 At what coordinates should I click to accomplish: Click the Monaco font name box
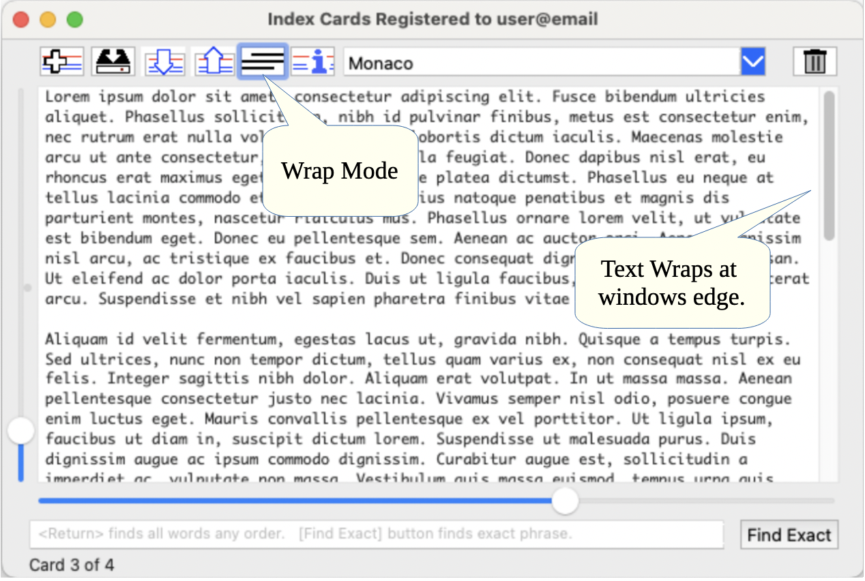click(542, 63)
